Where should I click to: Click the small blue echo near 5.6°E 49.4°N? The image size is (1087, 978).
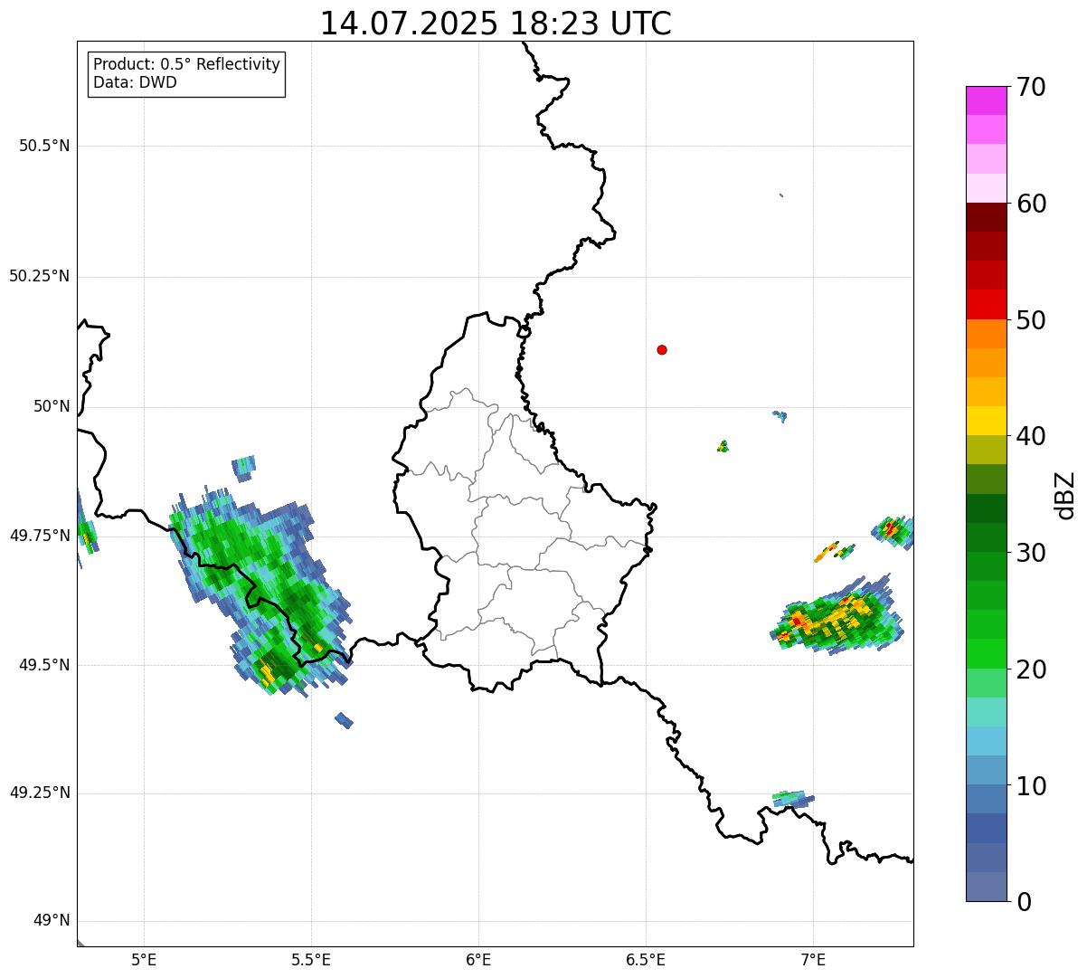pos(344,720)
